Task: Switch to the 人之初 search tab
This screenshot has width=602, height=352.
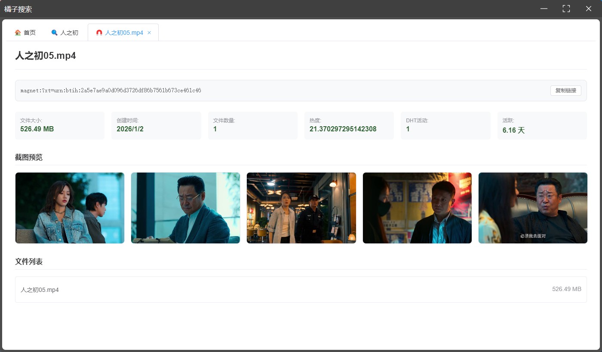Action: (x=64, y=33)
